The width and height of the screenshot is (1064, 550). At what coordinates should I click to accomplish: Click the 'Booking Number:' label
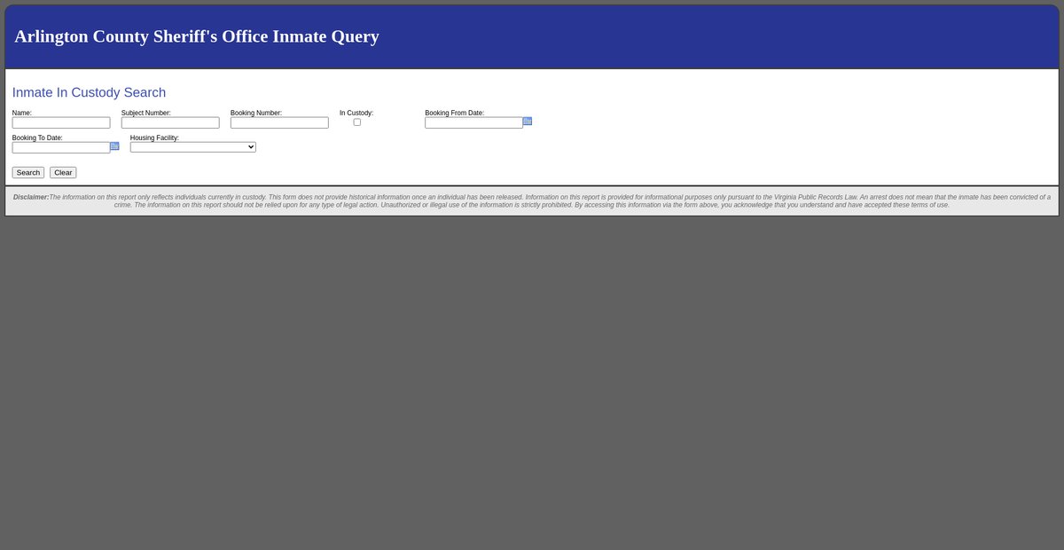(x=256, y=114)
